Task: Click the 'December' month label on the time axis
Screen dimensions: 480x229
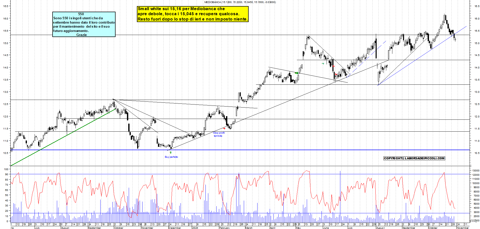Action: tap(175, 228)
